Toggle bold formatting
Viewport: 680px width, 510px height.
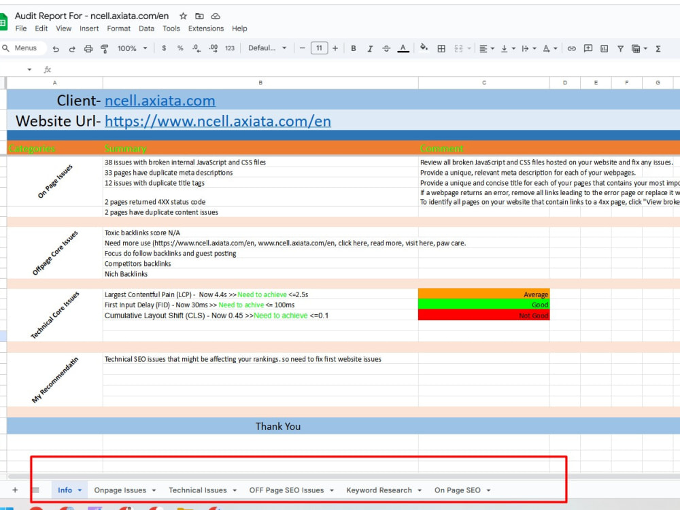pos(354,48)
